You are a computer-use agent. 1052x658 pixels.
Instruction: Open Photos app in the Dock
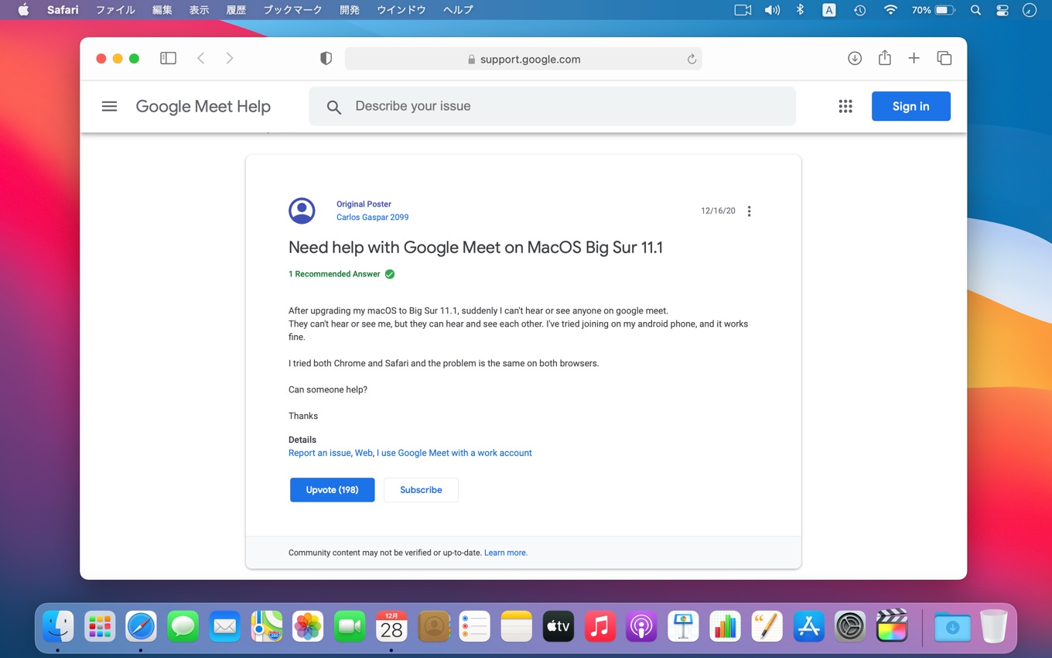[308, 626]
